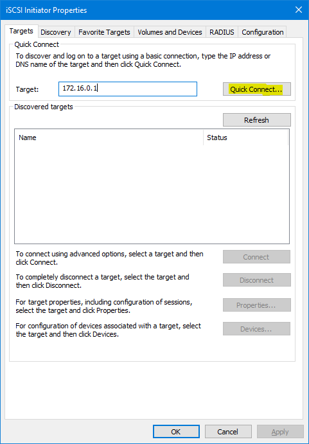Select the Targets tab
The height and width of the screenshot is (444, 309).
(21, 31)
